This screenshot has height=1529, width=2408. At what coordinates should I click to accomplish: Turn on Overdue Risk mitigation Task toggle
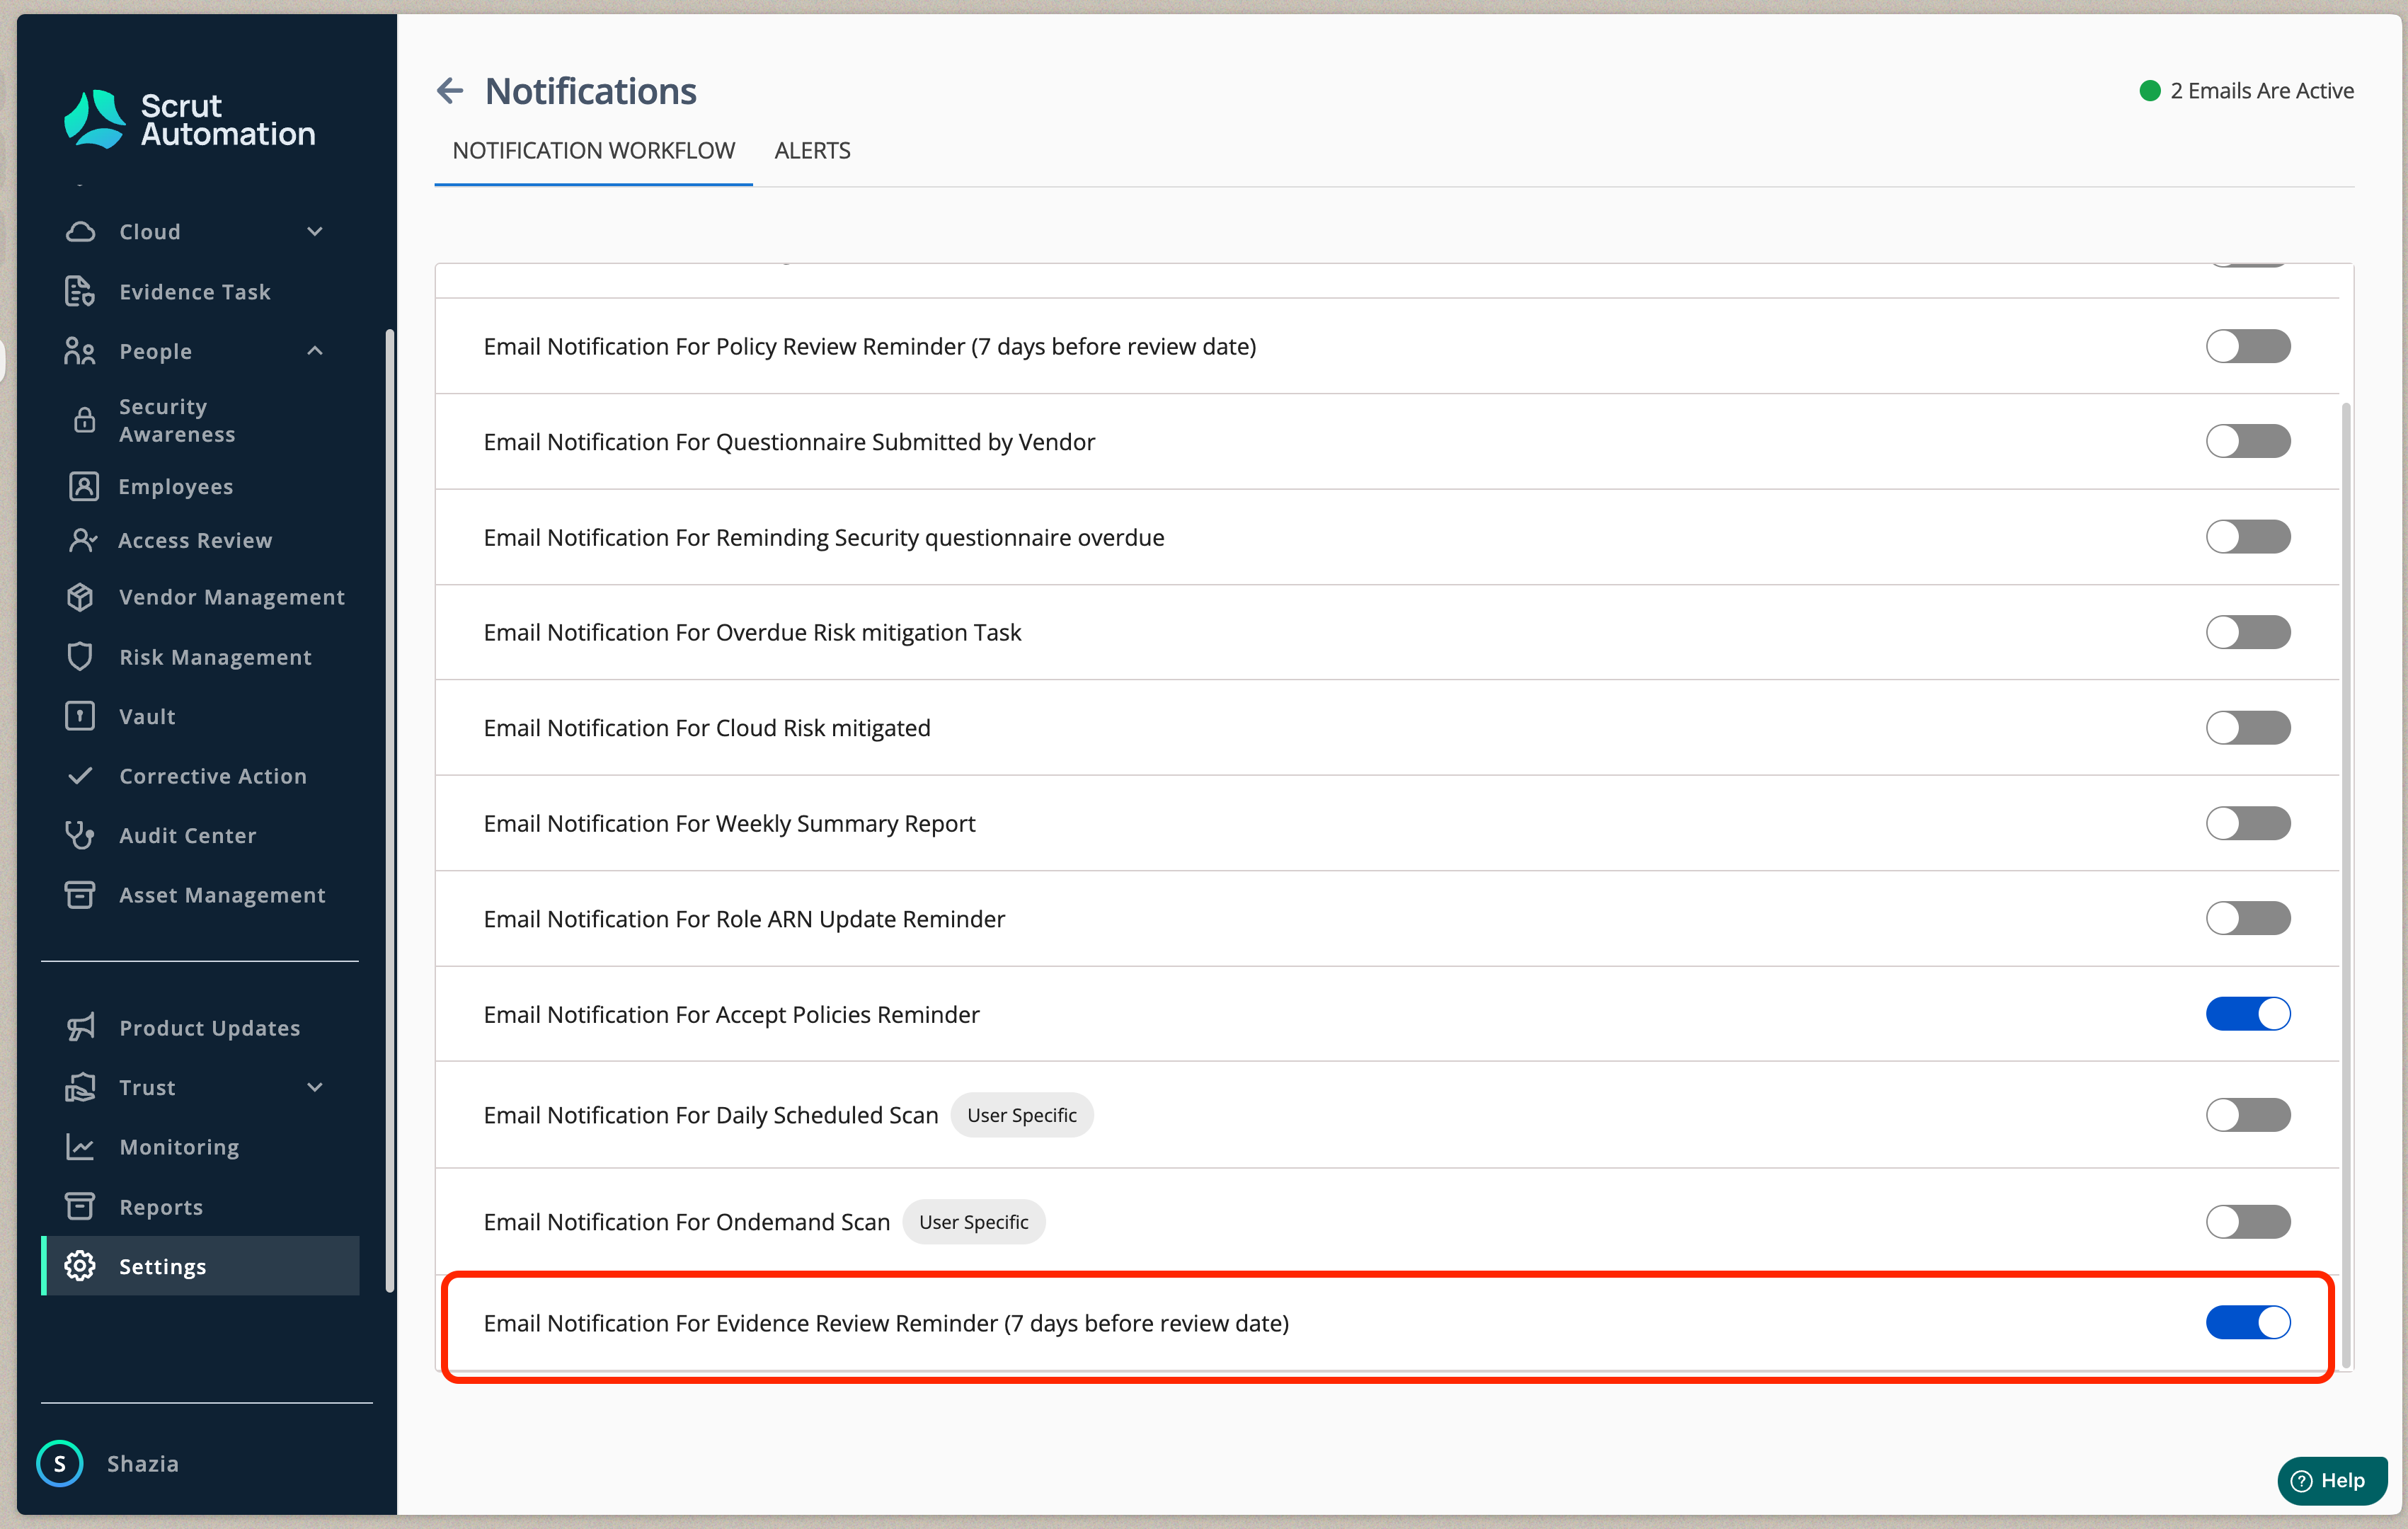point(2248,632)
